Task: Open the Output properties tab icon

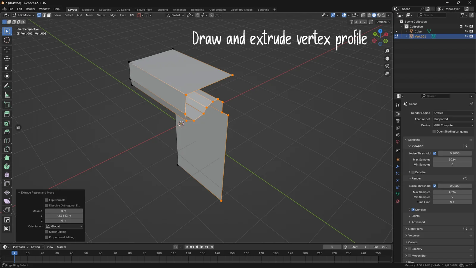Action: pos(397,121)
